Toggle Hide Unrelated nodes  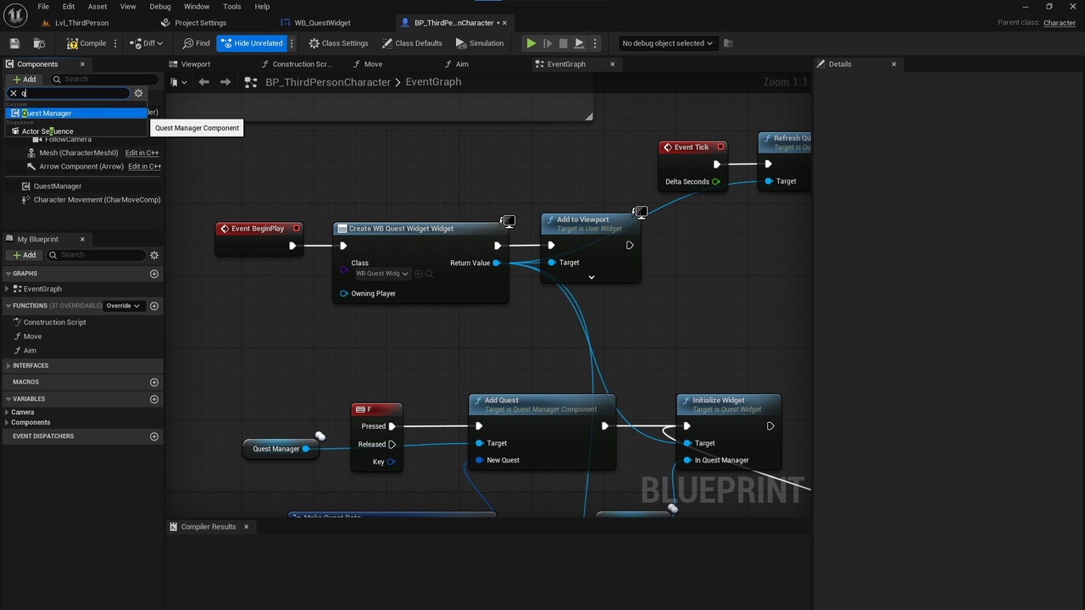(x=252, y=43)
